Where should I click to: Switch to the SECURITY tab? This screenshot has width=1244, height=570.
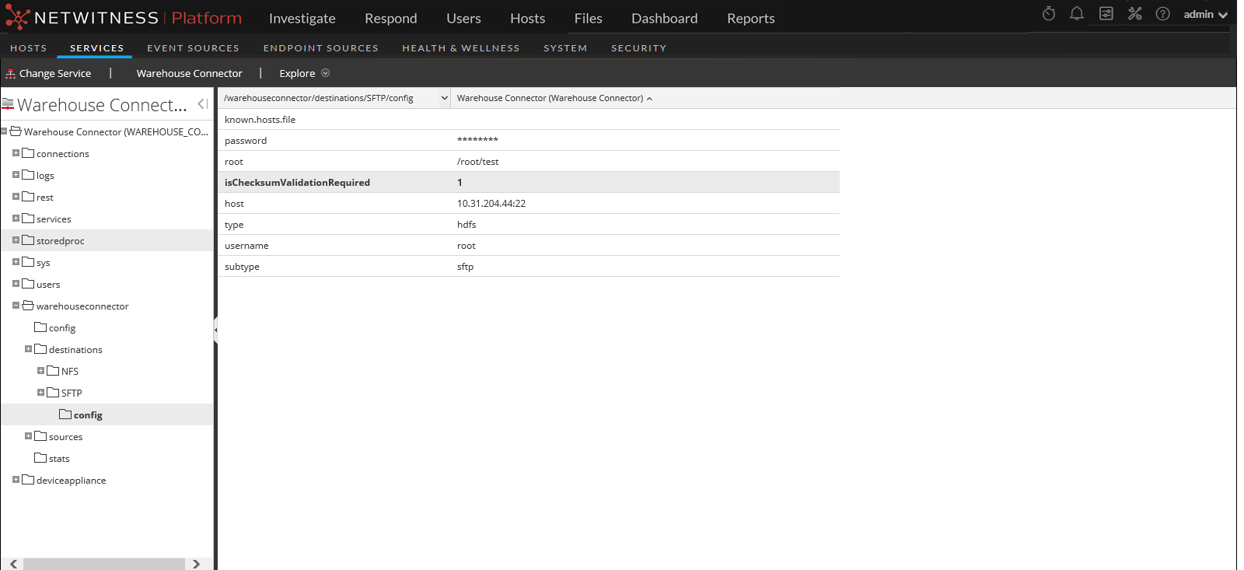click(639, 48)
